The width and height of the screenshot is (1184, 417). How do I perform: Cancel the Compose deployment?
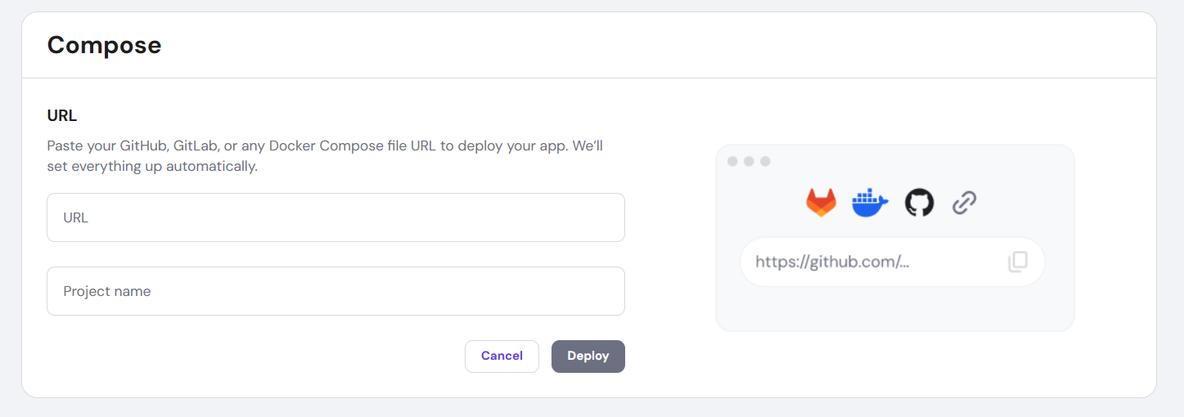pyautogui.click(x=502, y=356)
